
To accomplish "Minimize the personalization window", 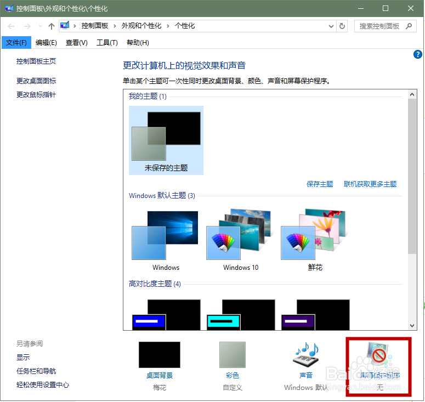I will click(x=360, y=8).
